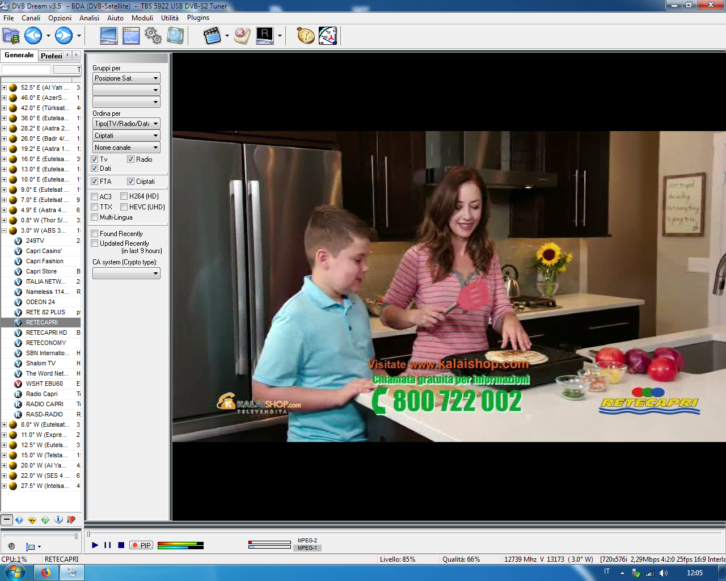Enable the Found Recently checkbox

[95, 234]
